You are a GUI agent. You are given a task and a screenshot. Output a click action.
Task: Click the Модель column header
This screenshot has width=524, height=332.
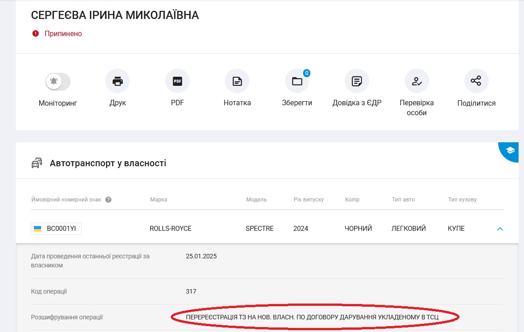click(256, 200)
